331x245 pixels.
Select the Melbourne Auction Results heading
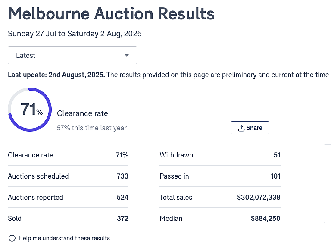(111, 14)
